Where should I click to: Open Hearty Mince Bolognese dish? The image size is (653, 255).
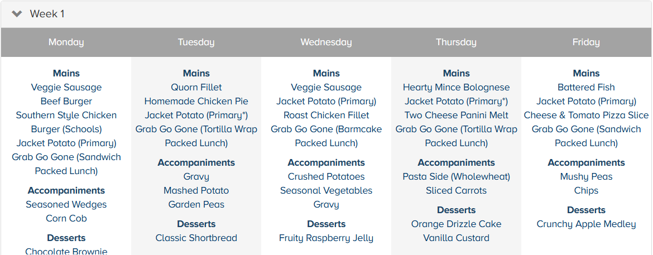457,88
